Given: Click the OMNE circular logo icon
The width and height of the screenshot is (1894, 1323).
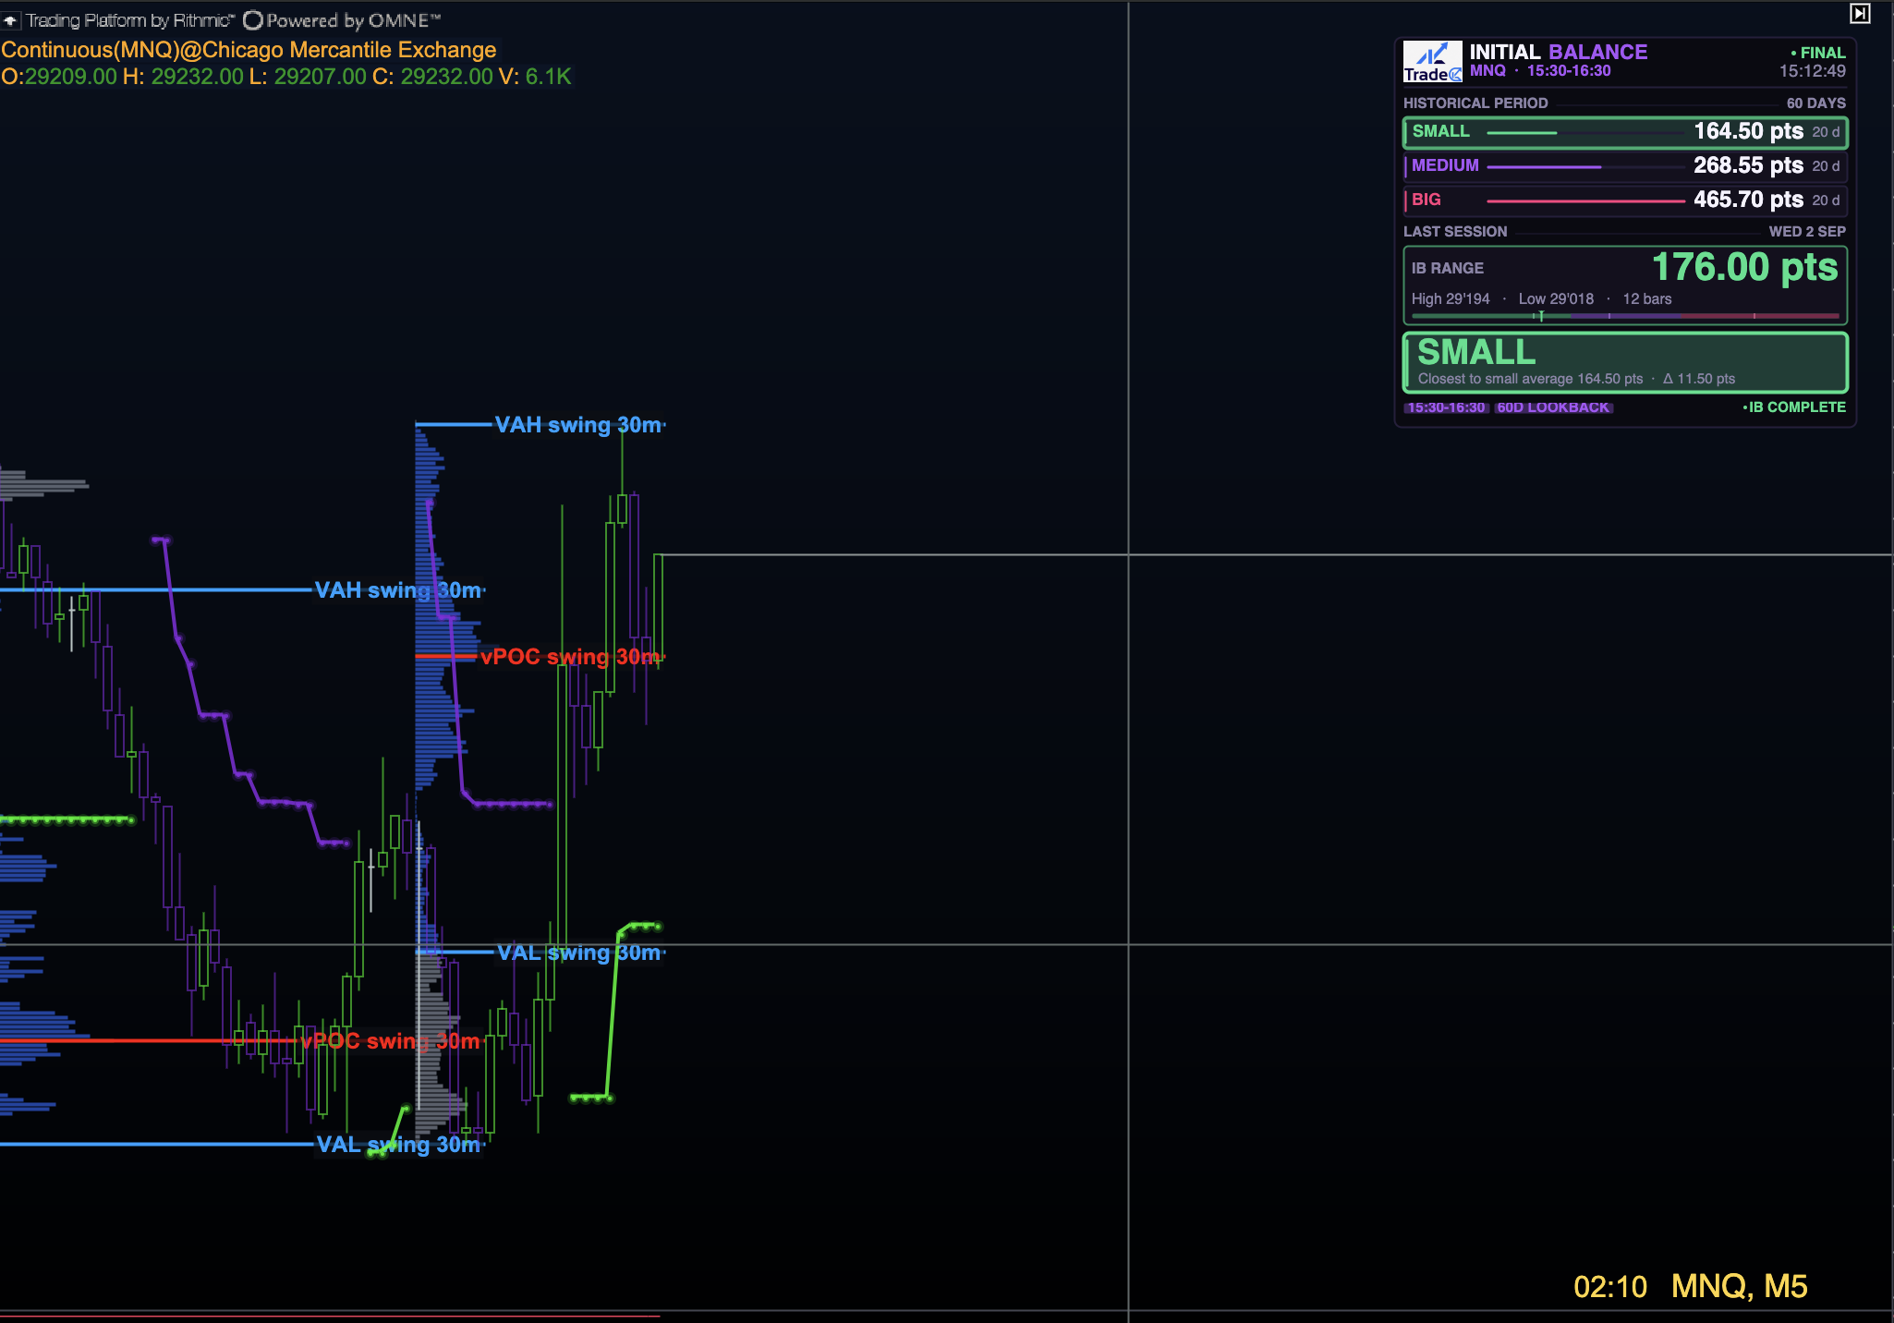Looking at the screenshot, I should point(252,20).
